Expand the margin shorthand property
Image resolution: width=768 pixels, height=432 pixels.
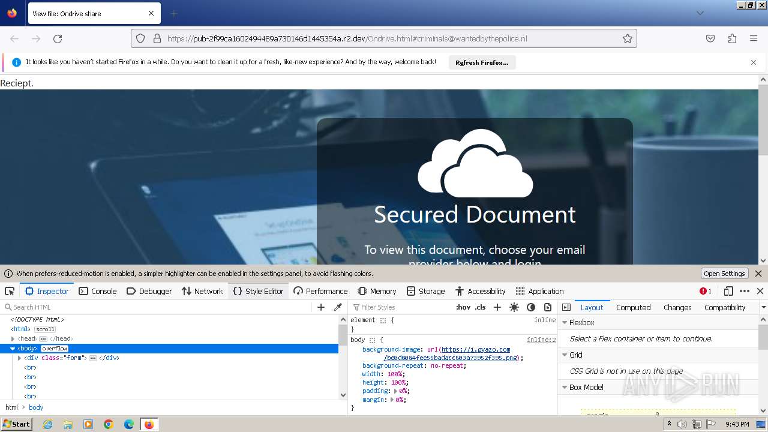click(x=392, y=400)
